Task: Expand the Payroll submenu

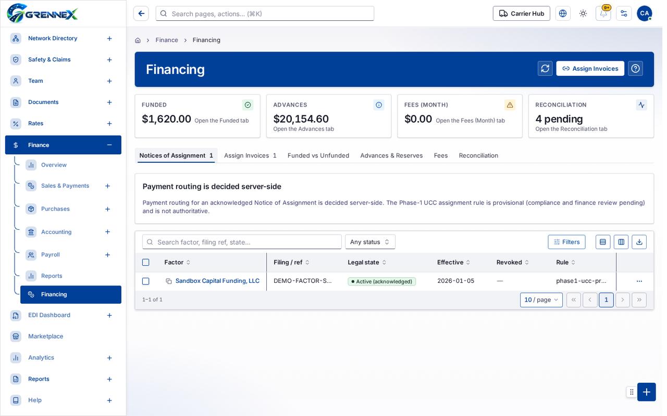Action: [107, 255]
